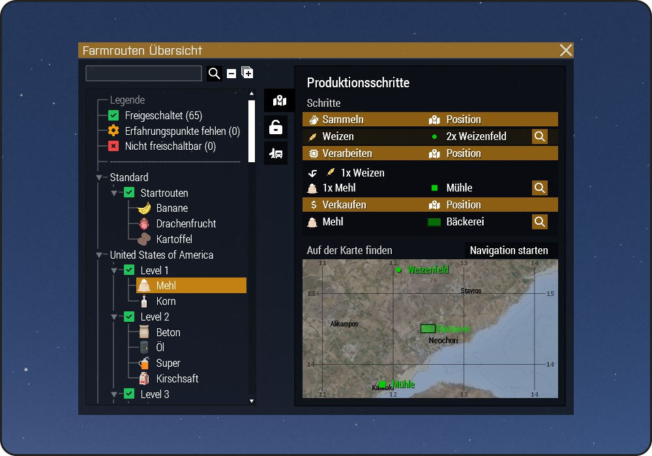Click the juice carton icon next to Kirschsaft
The height and width of the screenshot is (456, 652).
[x=144, y=378]
